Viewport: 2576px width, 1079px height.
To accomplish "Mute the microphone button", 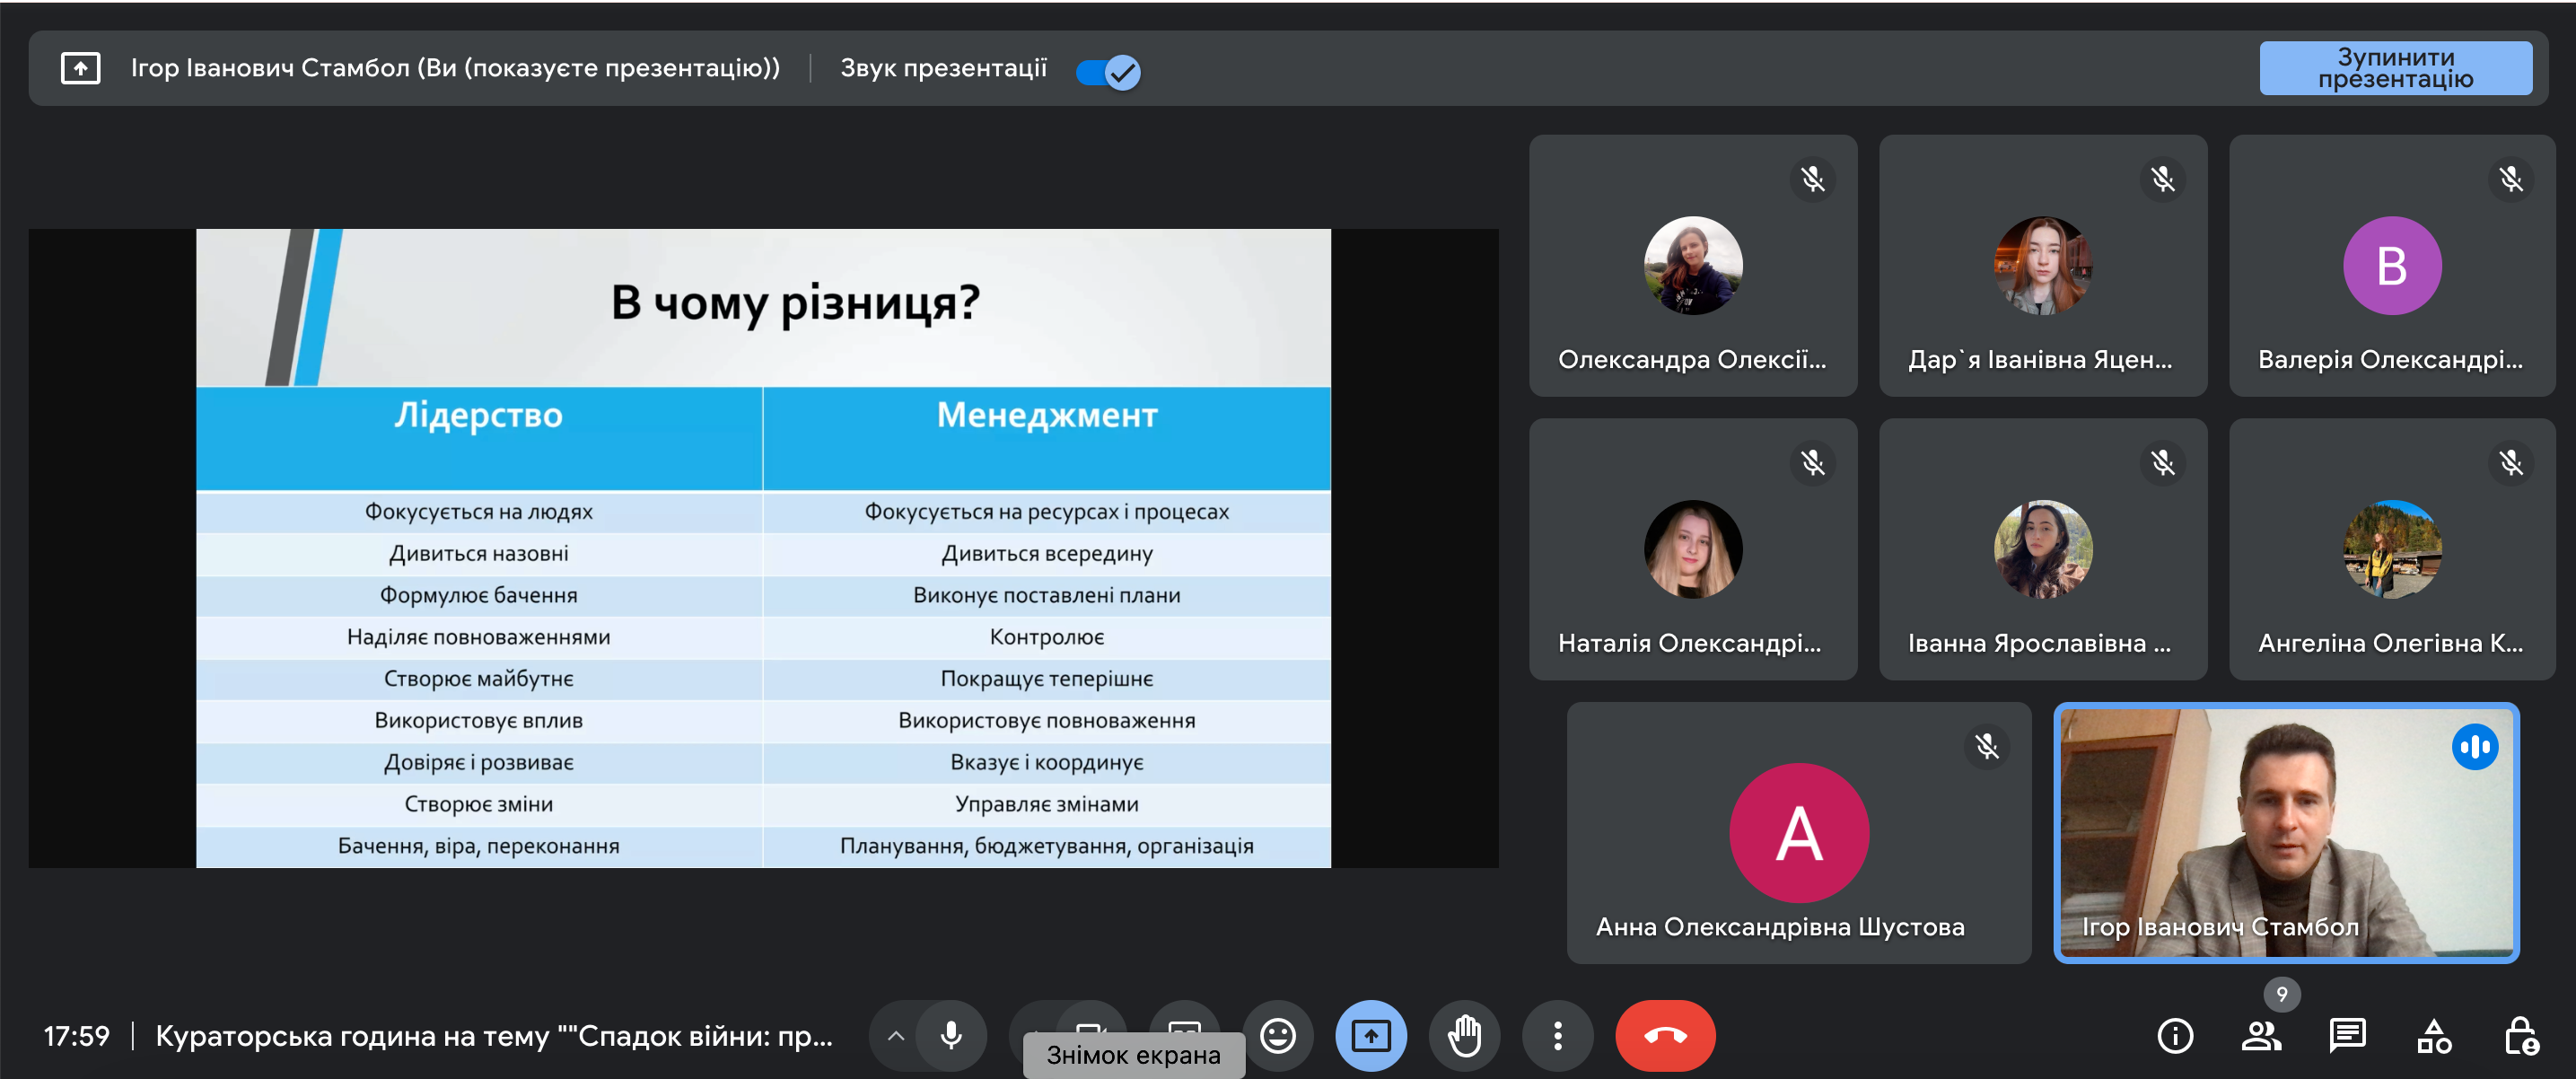I will coord(950,1035).
